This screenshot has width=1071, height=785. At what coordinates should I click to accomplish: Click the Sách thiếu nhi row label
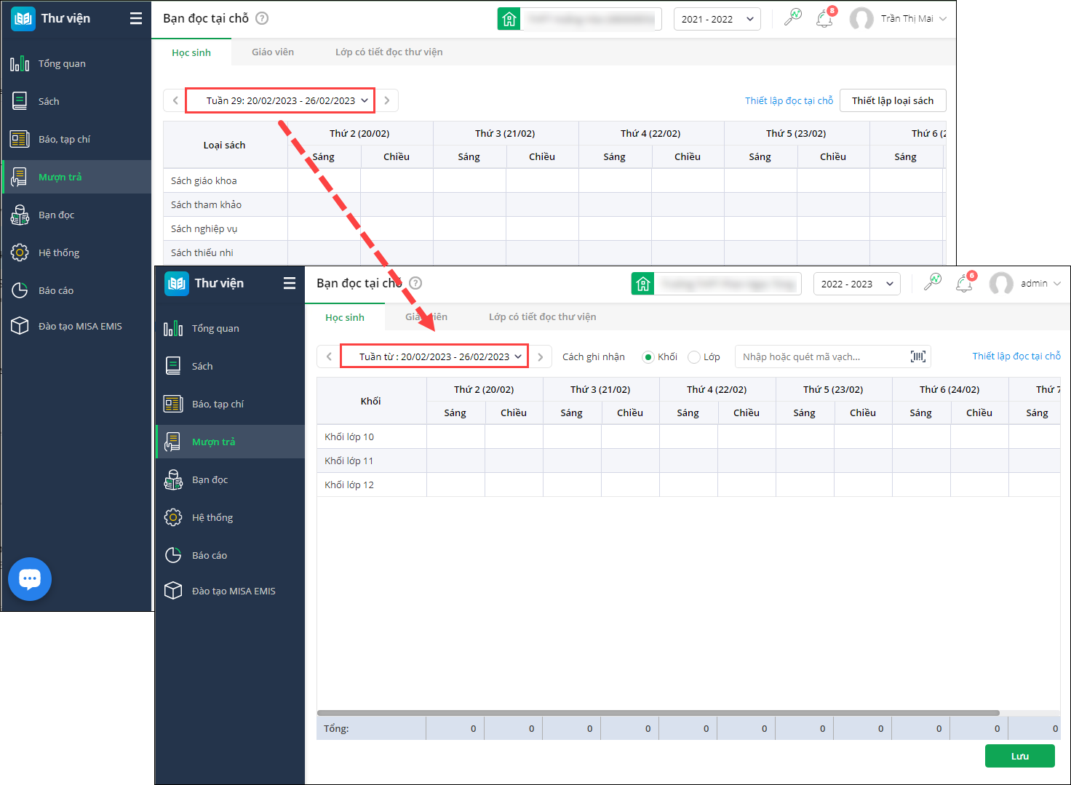click(x=202, y=252)
